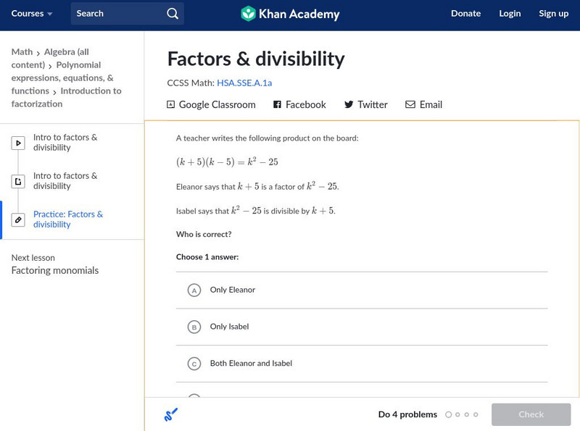Click the video play icon in sidebar
The width and height of the screenshot is (580, 431).
click(x=18, y=143)
